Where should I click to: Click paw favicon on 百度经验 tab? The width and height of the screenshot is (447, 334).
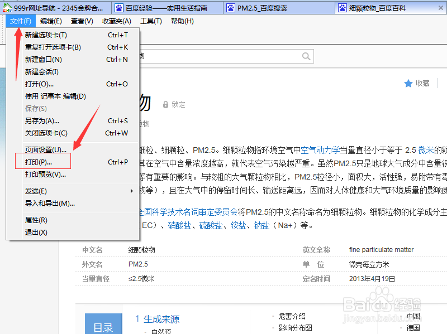pyautogui.click(x=118, y=8)
